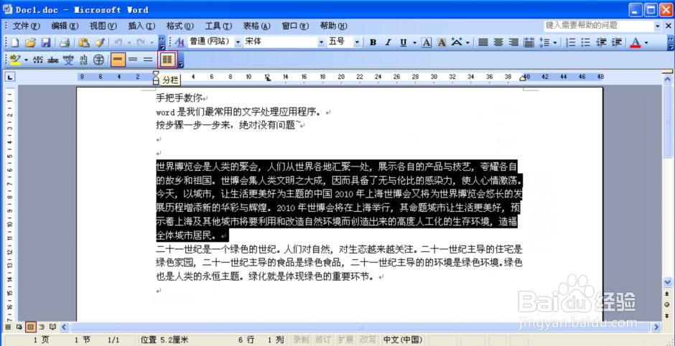Expand underline style dropdown arrow
This screenshot has height=346, width=675.
414,42
